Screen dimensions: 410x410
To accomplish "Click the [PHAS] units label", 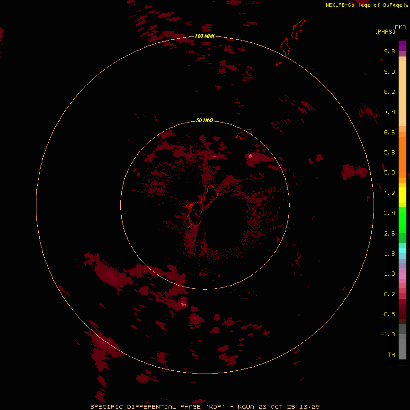I will click(x=384, y=31).
